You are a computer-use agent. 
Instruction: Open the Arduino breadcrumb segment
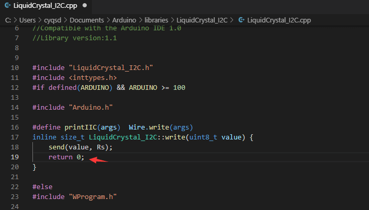(x=124, y=20)
